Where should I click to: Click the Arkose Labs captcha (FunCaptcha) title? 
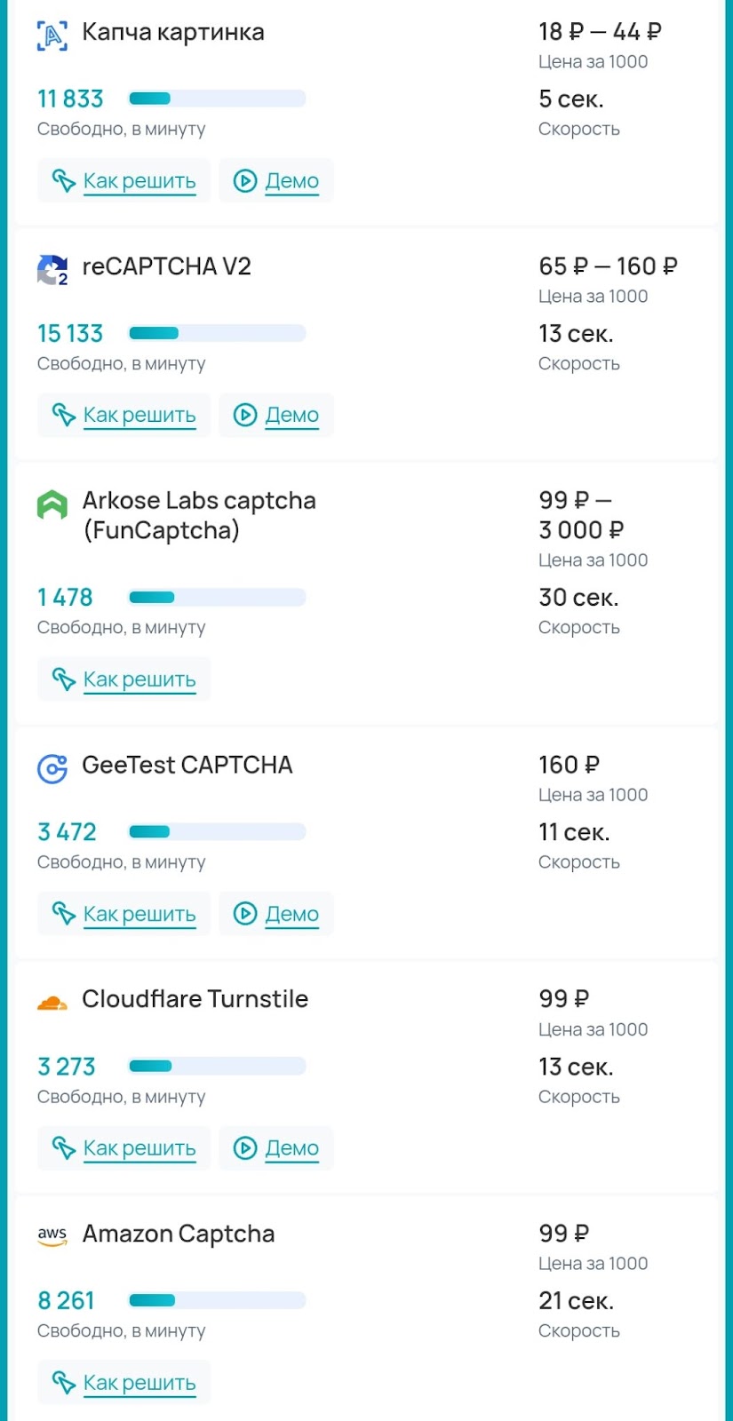[199, 515]
